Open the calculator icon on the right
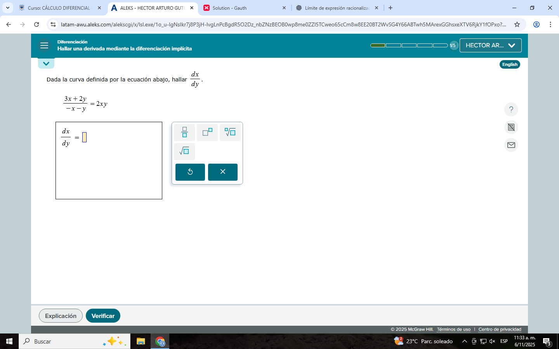559x349 pixels. pyautogui.click(x=511, y=127)
